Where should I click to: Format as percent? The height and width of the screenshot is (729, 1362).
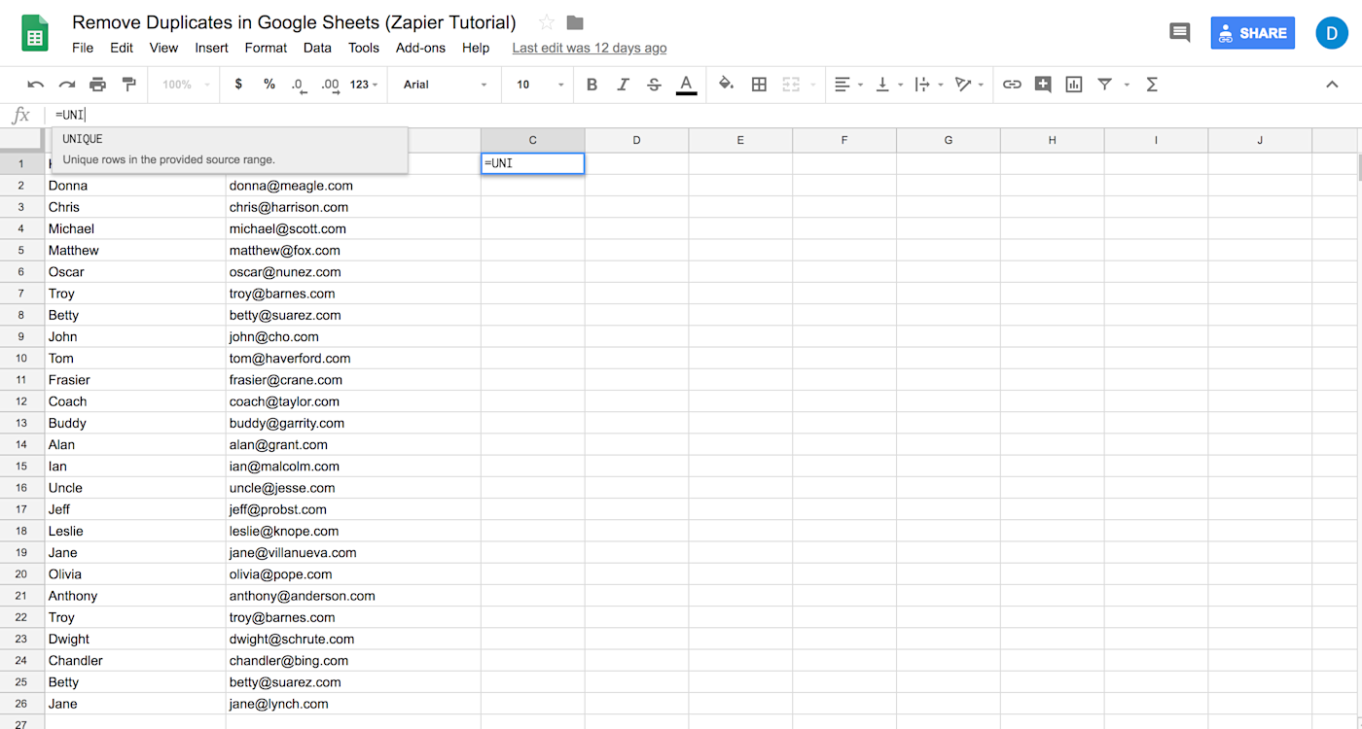(x=269, y=85)
